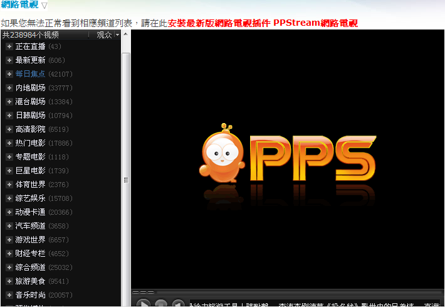Expand the 动漫卡通 category
This screenshot has height=307, width=445.
pos(9,212)
